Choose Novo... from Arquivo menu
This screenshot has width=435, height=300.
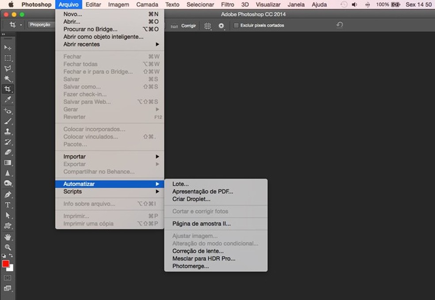[x=110, y=14]
